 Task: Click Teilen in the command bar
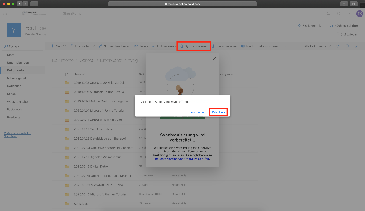pyautogui.click(x=141, y=46)
